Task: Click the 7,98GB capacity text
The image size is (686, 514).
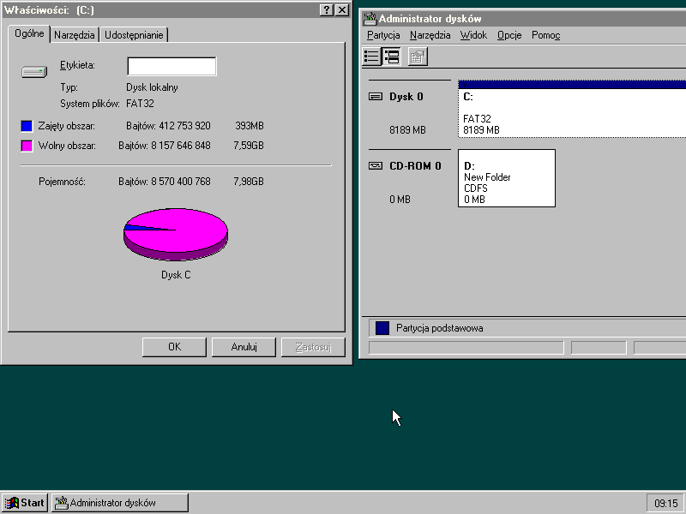Action: (249, 182)
